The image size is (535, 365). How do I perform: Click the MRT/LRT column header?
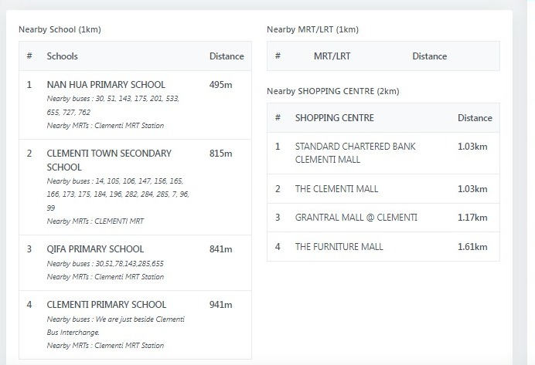332,56
